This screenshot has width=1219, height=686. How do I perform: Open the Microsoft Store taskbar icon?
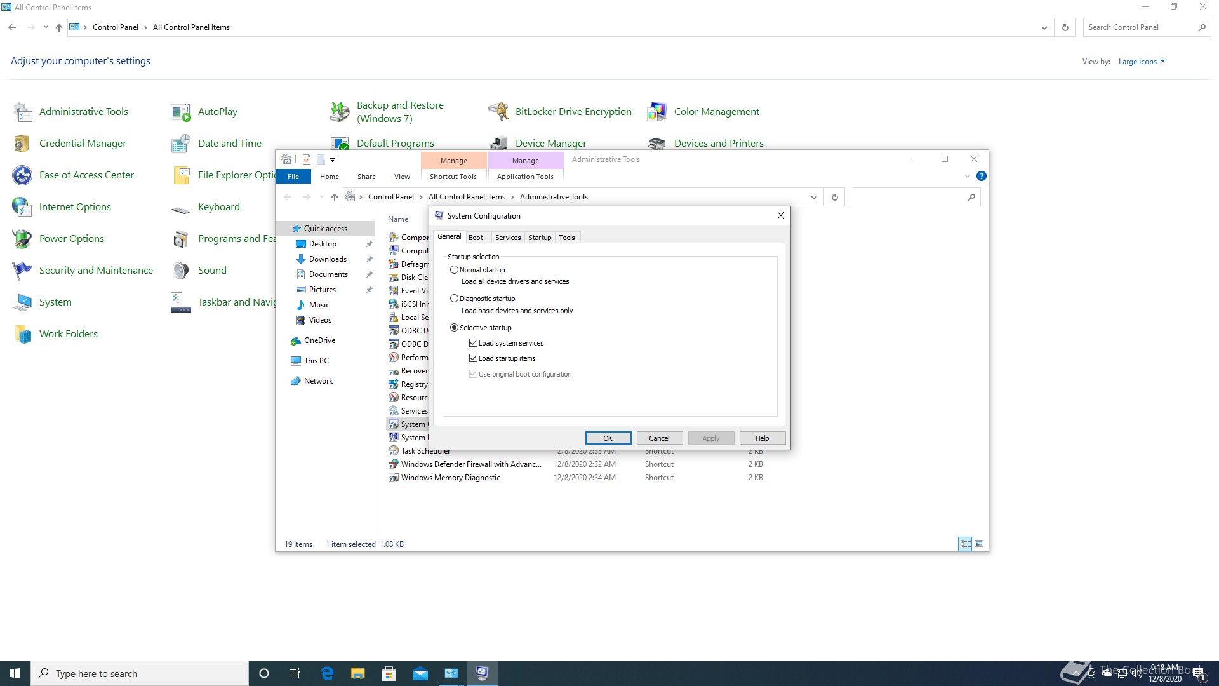[x=389, y=673]
